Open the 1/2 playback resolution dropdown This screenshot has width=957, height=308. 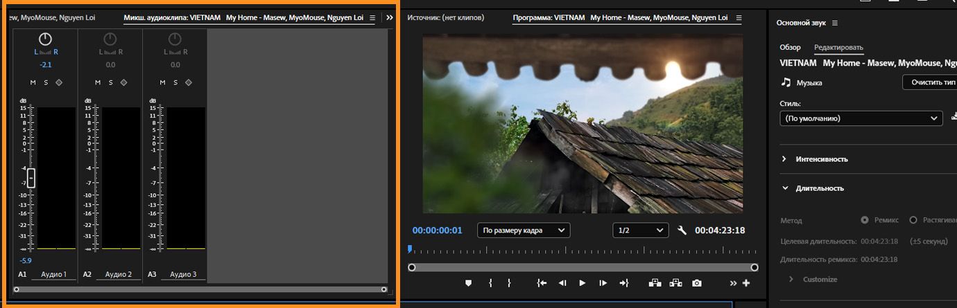[640, 230]
